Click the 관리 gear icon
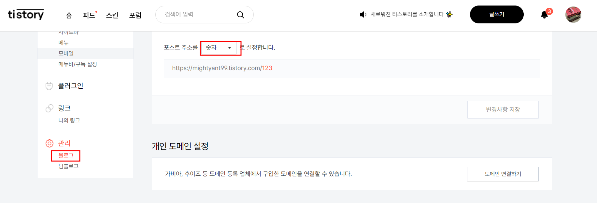Image resolution: width=597 pixels, height=203 pixels. 49,143
